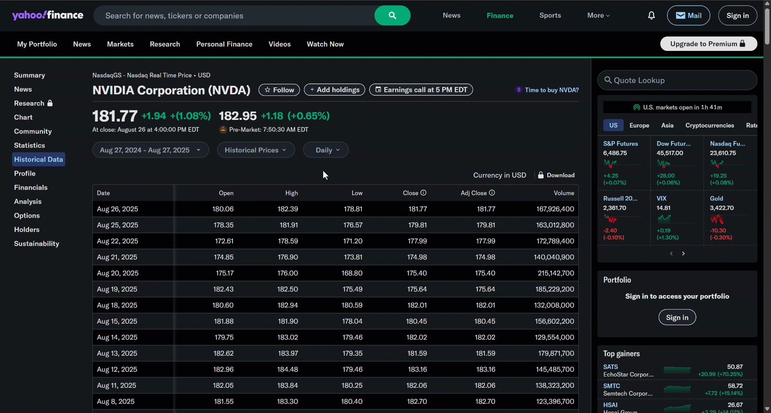Click the green search magnifier button

392,16
